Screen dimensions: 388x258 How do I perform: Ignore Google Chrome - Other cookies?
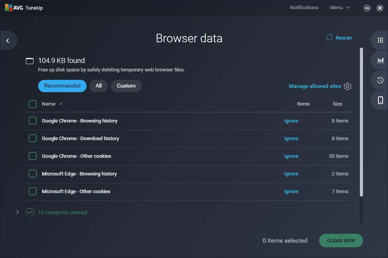(x=291, y=156)
